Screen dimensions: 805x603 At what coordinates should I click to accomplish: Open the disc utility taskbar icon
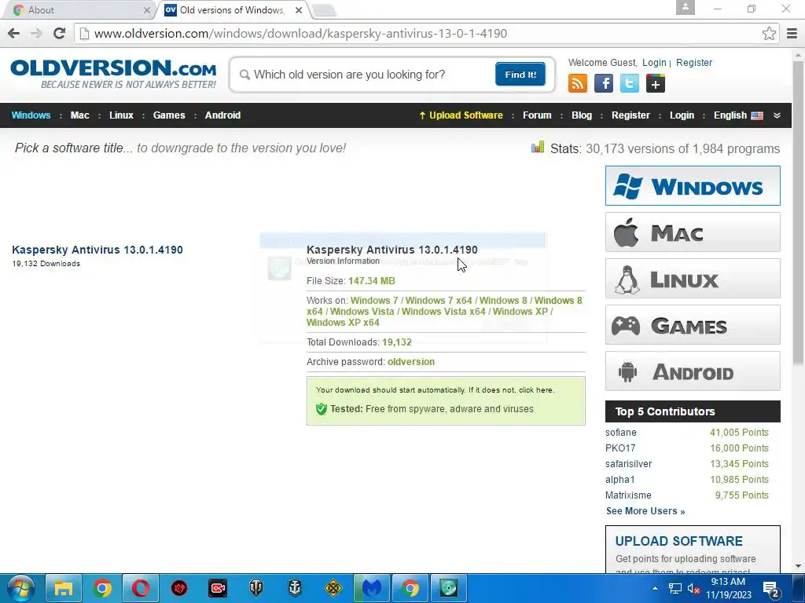[x=448, y=587]
